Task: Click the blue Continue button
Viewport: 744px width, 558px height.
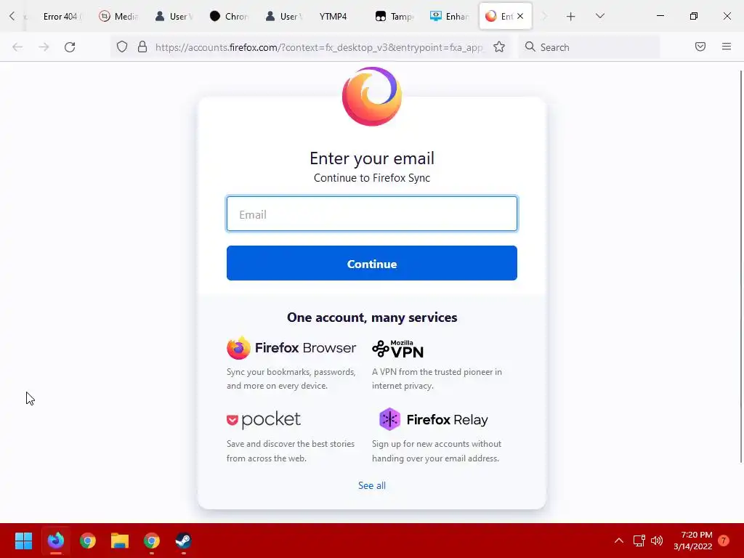Action: pyautogui.click(x=371, y=263)
